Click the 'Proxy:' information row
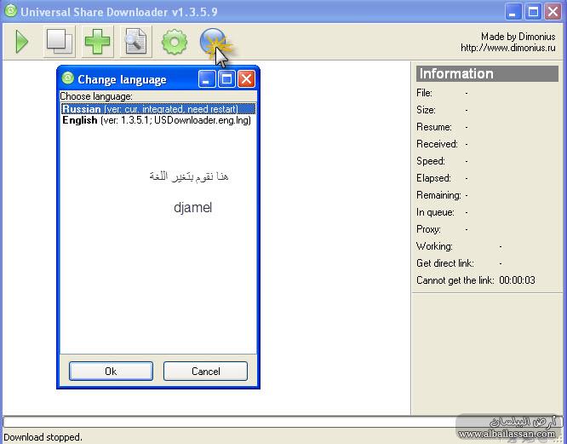567x444 pixels. [x=442, y=229]
